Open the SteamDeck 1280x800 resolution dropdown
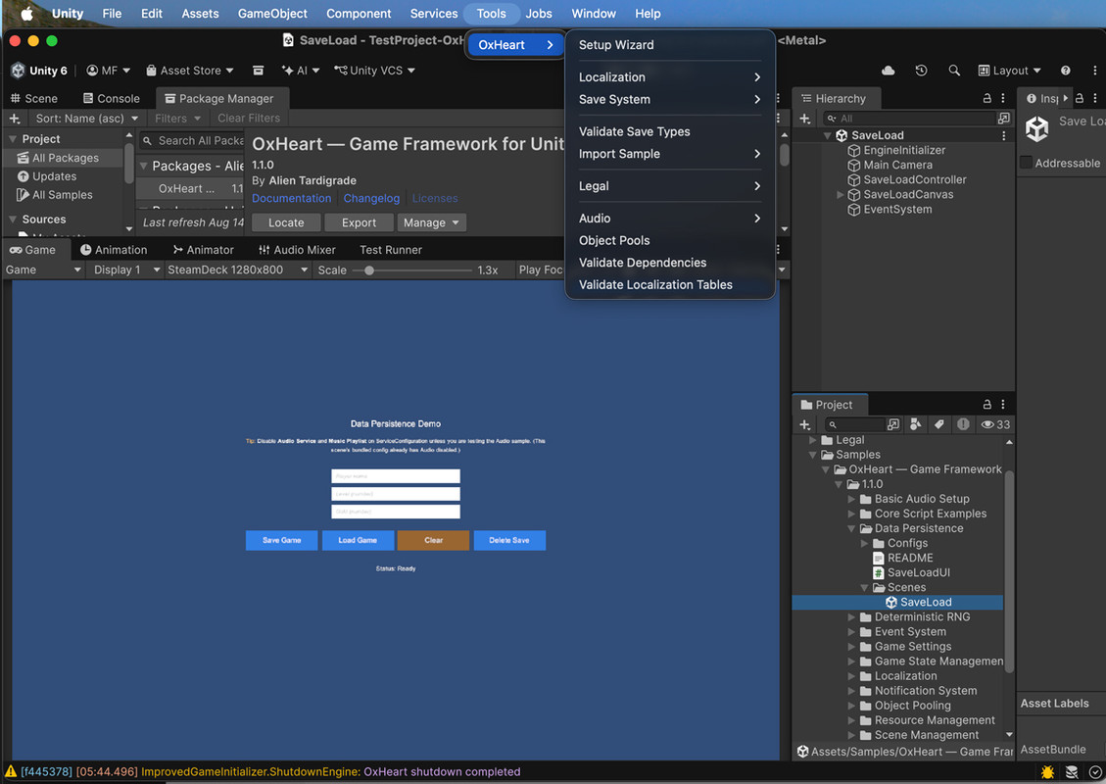Viewport: 1106px width, 784px height. coord(238,269)
